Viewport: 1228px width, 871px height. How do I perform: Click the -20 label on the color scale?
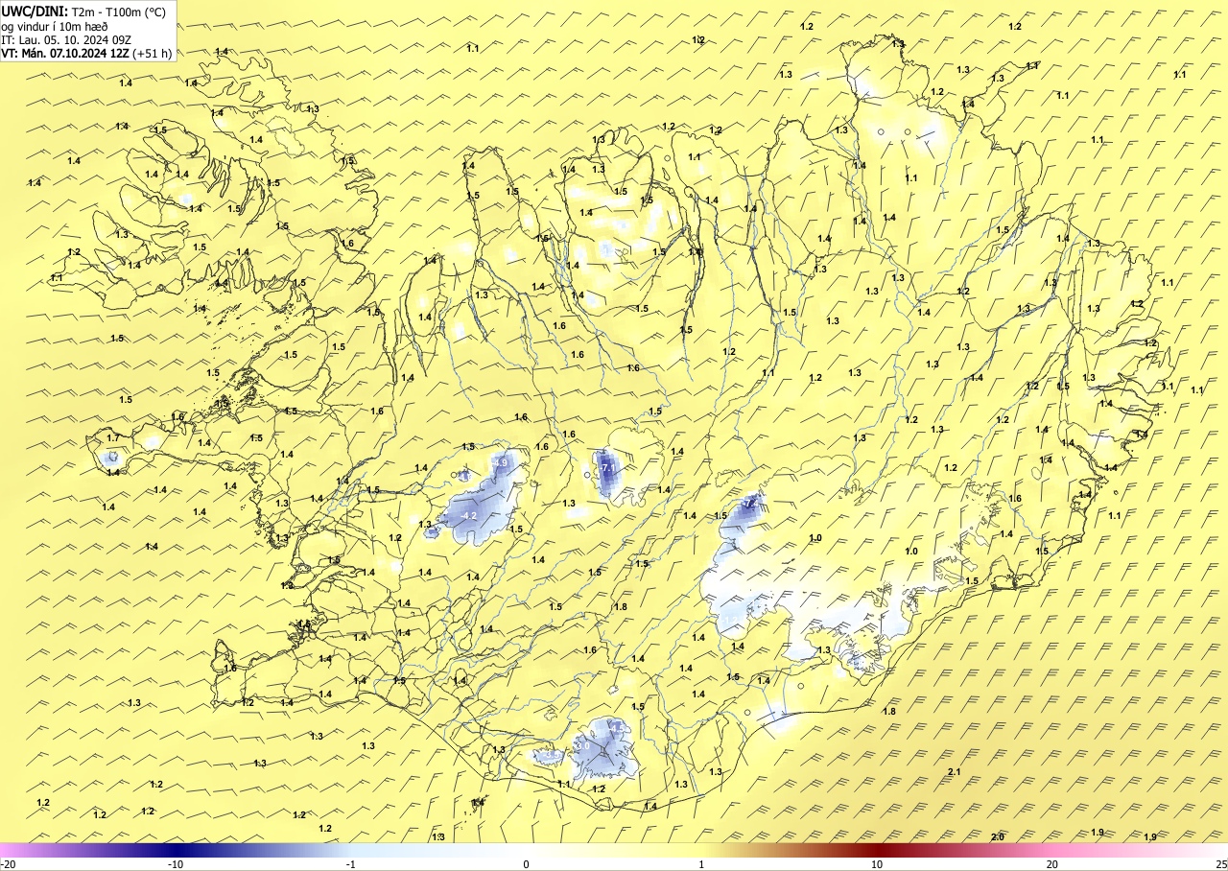pyautogui.click(x=9, y=864)
